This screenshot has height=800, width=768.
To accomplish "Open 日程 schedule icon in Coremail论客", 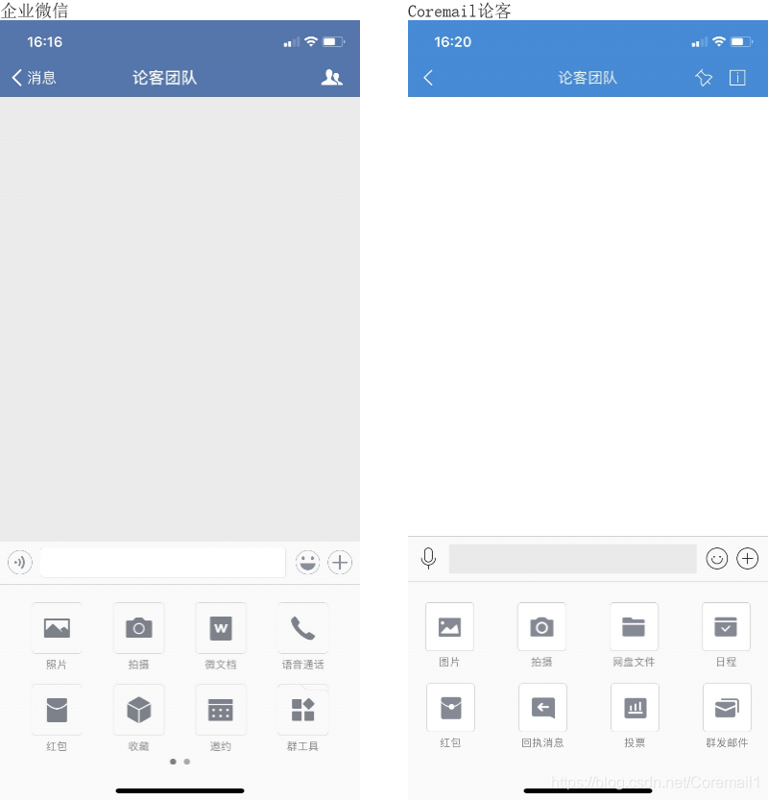I will 726,626.
